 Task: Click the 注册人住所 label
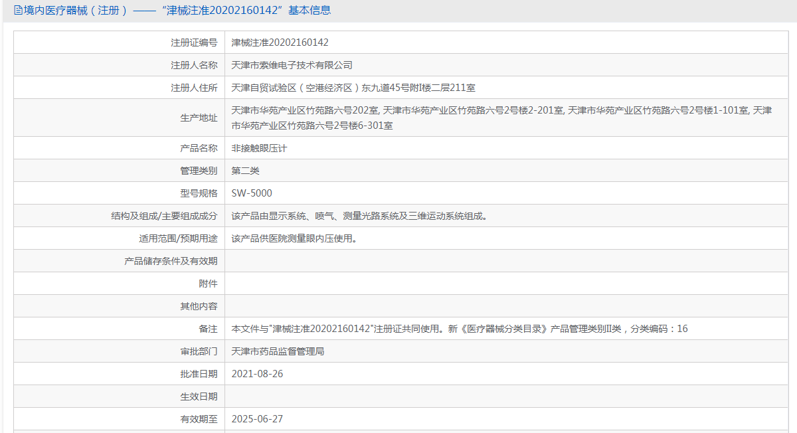click(194, 88)
